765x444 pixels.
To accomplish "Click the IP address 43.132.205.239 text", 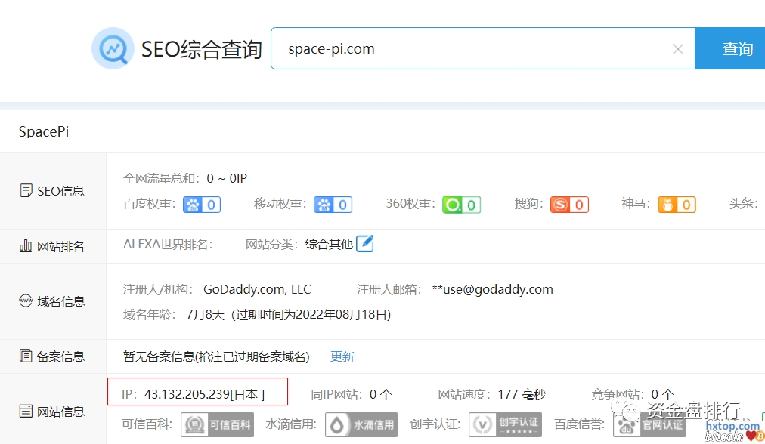I will tap(186, 394).
